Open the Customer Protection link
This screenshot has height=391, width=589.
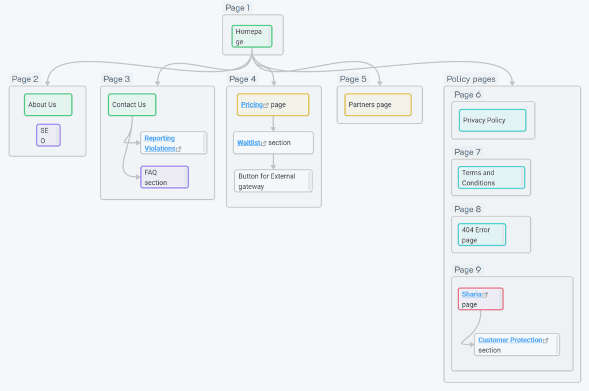click(x=510, y=340)
